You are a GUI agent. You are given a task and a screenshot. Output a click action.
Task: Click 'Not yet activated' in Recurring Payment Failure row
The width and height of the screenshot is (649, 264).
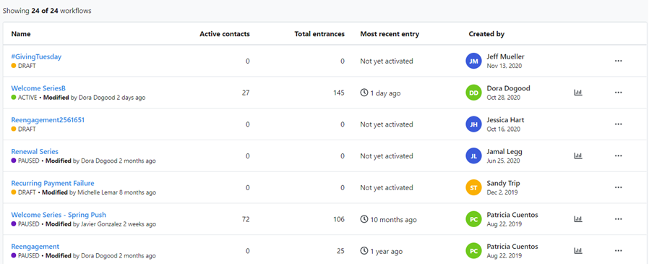point(387,188)
